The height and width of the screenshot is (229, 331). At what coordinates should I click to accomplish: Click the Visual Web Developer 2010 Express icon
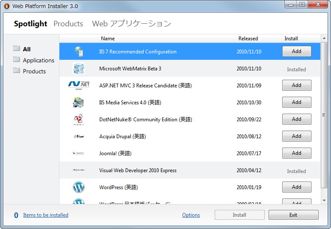79,170
